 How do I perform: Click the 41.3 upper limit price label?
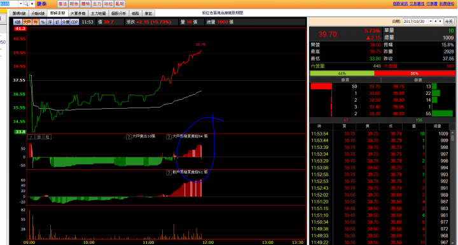20,29
